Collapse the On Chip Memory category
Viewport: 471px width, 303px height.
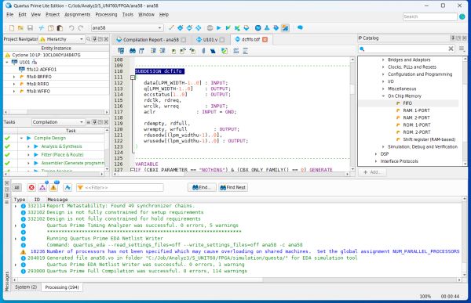[x=383, y=96]
